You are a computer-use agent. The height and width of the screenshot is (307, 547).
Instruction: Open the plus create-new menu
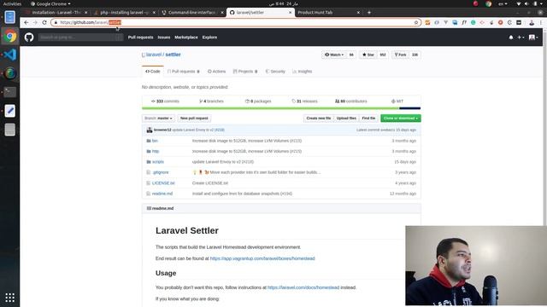[x=521, y=38]
